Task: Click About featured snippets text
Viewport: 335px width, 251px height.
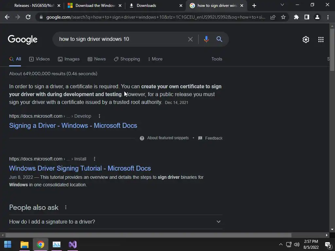Action: 168,138
